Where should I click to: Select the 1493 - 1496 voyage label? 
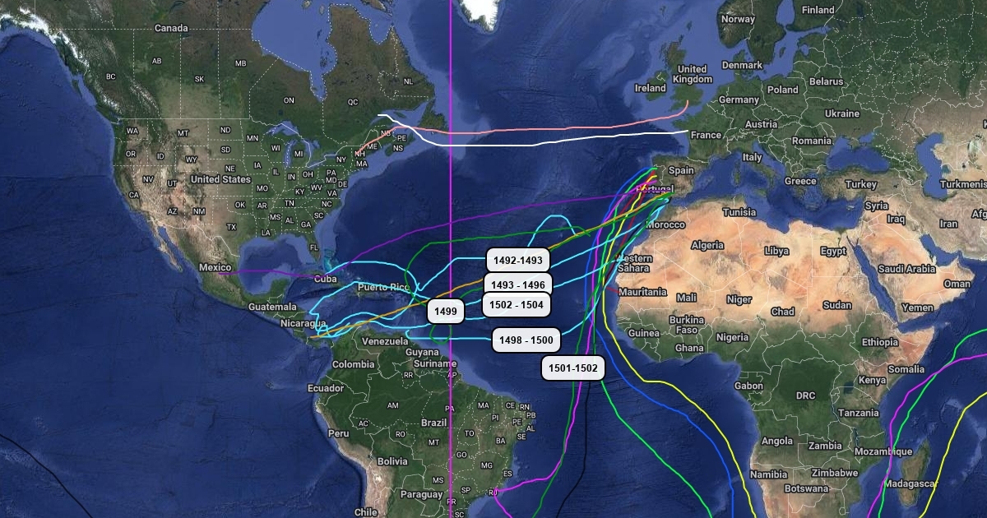tap(518, 284)
